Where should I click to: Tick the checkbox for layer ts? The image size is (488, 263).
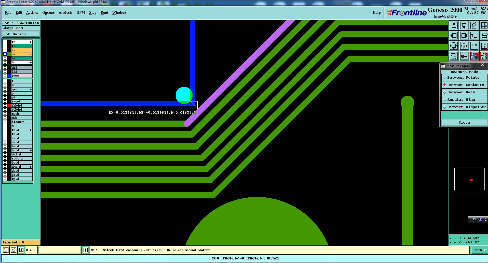click(x=5, y=46)
